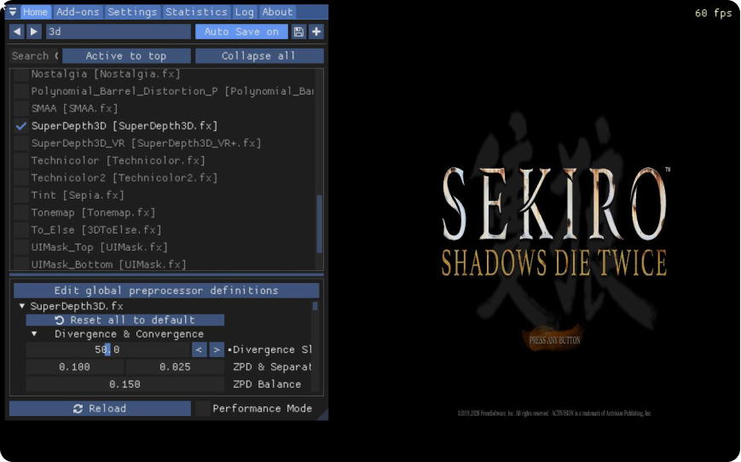
Task: Switch to the Home tab
Action: [36, 12]
